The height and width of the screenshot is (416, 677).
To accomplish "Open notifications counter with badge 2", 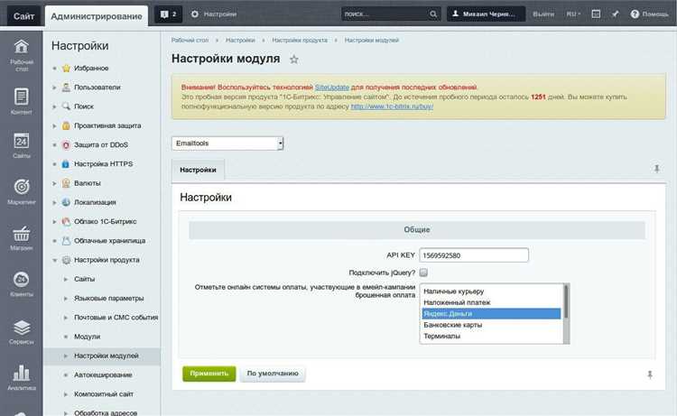I will click(169, 14).
